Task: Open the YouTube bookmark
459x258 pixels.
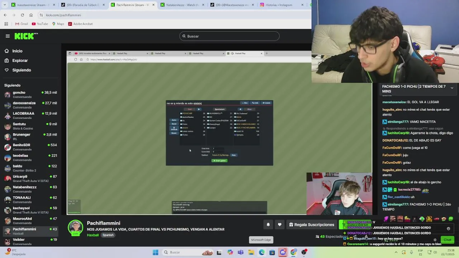Action: (40, 24)
